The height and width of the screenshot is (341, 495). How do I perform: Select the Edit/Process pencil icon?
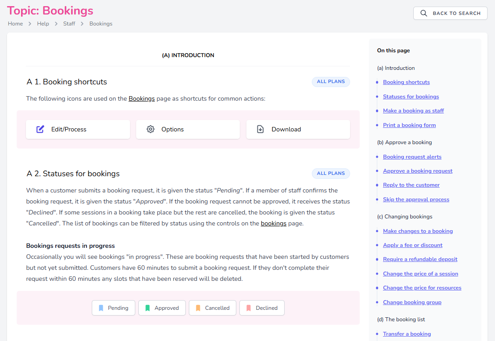click(40, 129)
